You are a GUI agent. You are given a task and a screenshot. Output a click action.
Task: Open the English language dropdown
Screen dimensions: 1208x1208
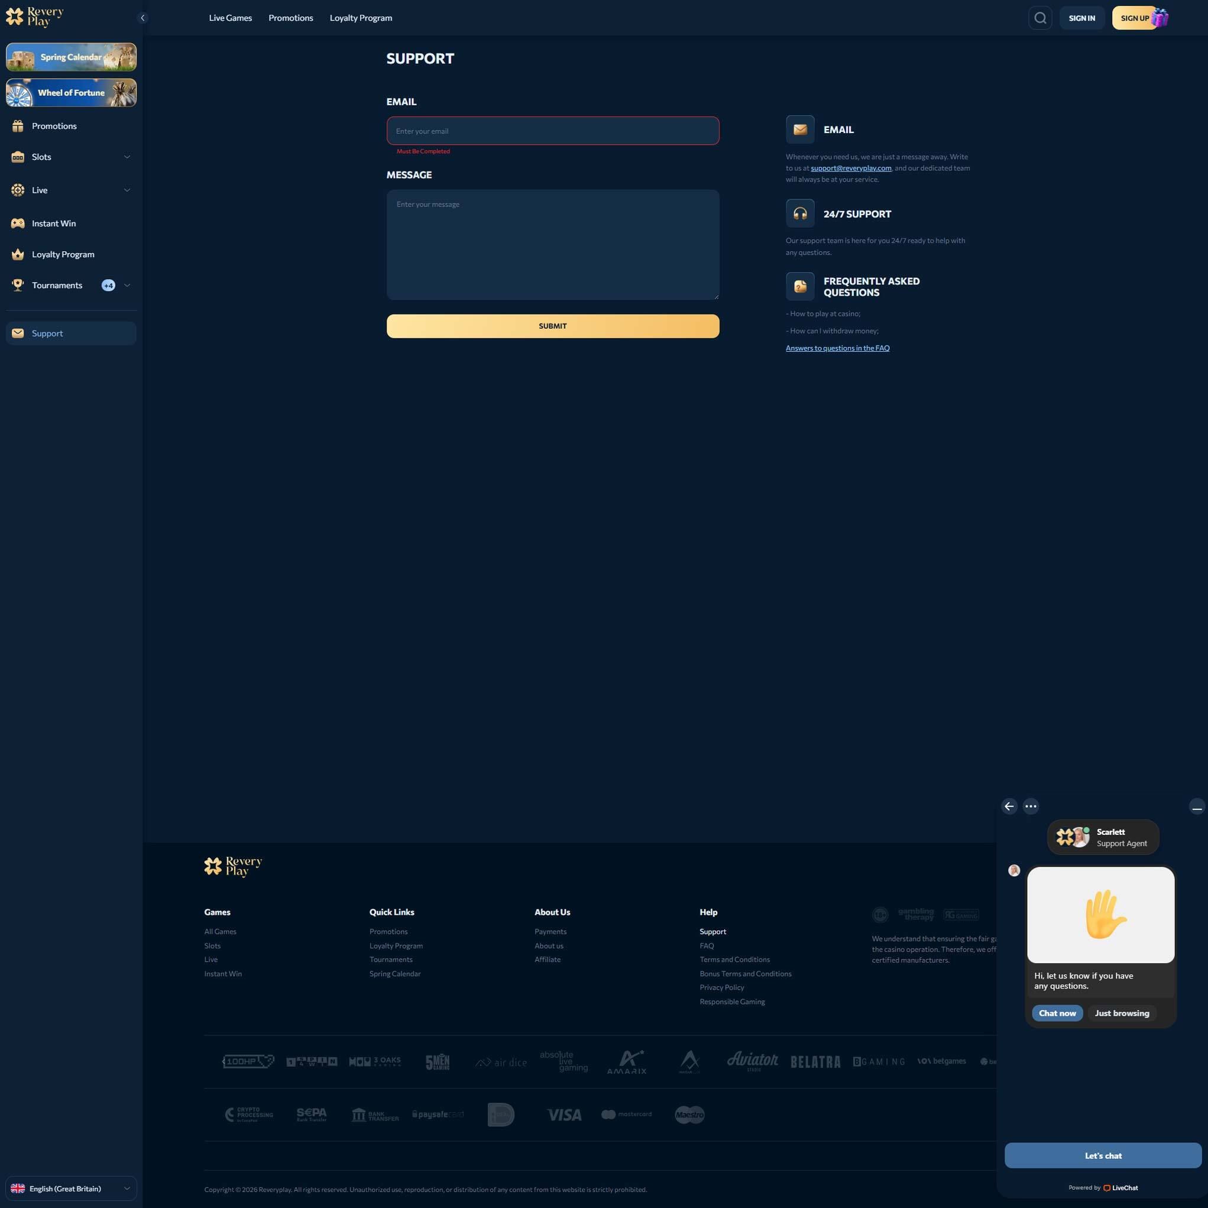click(x=70, y=1188)
